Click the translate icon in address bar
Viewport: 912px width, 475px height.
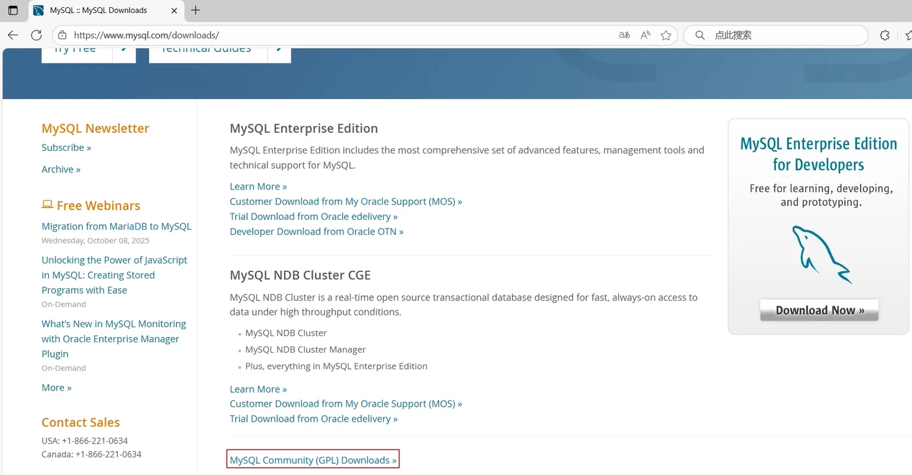click(624, 35)
